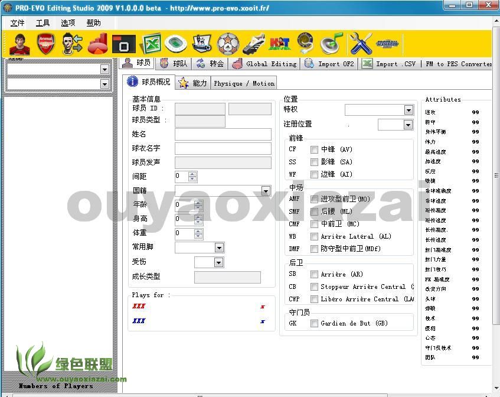The width and height of the screenshot is (500, 397).
Task: Open the 受伤 injury dropdown
Action: (x=218, y=263)
